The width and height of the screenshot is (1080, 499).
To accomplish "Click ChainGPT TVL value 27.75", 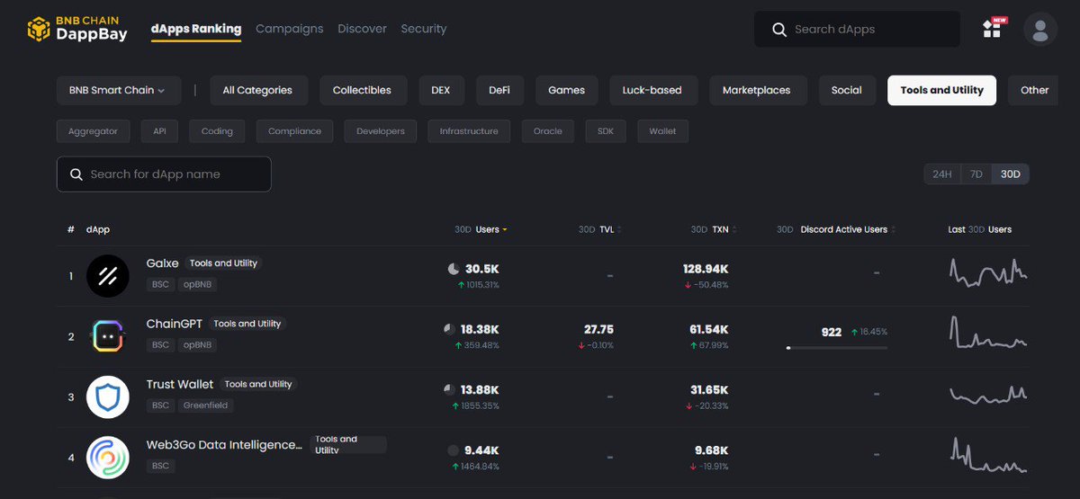I will (598, 330).
